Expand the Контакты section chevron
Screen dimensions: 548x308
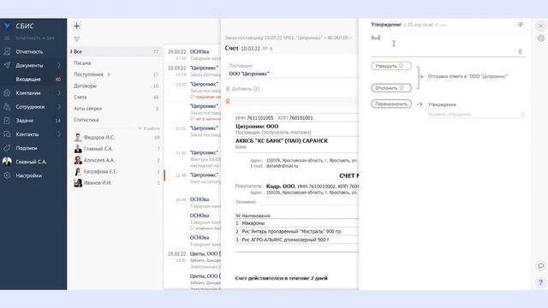[x=59, y=134]
